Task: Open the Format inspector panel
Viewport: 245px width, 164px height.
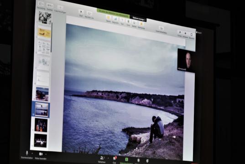Action: (180, 34)
